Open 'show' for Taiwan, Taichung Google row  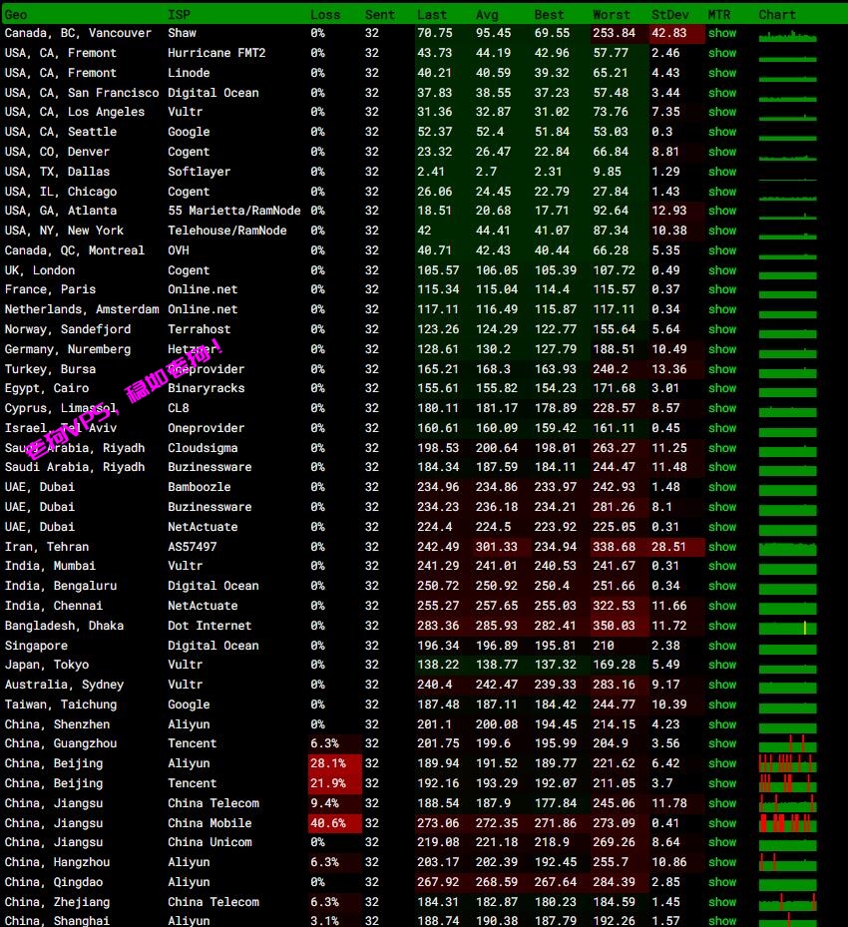coord(722,704)
